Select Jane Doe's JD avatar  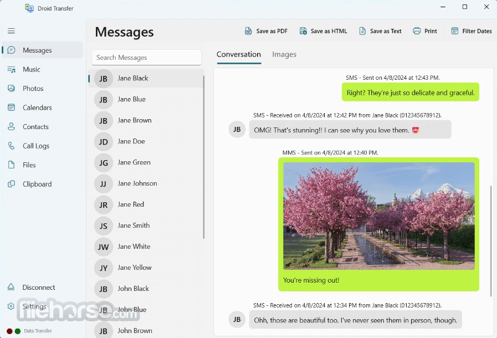pyautogui.click(x=103, y=142)
